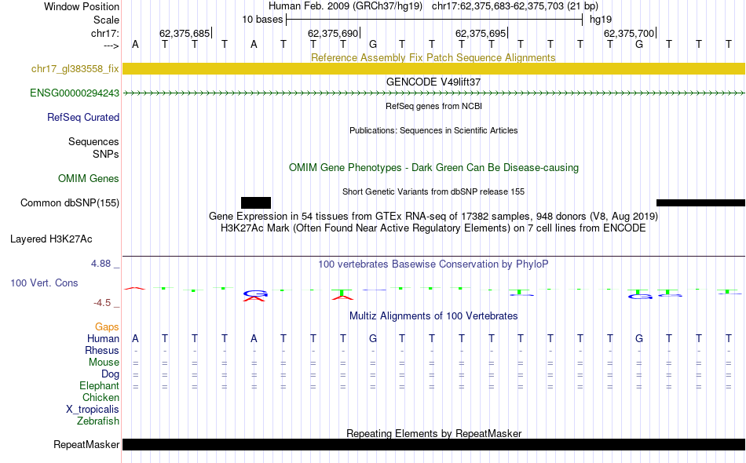Select the X_tropicalis species label
746x463 pixels.
(x=93, y=410)
